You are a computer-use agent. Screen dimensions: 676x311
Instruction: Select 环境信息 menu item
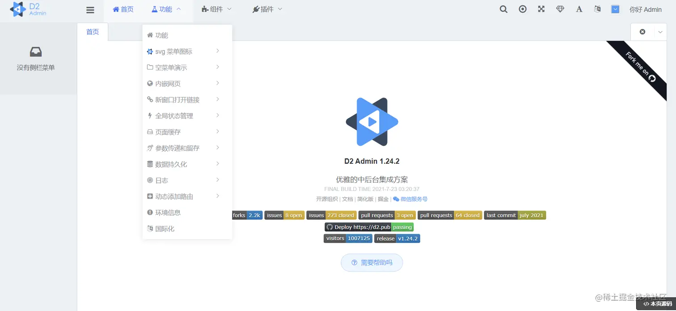[x=187, y=212]
